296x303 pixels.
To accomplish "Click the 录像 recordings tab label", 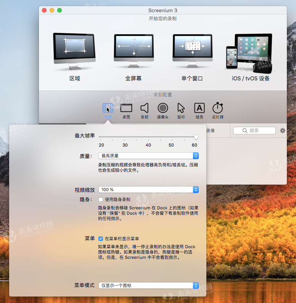I will coord(211,131).
